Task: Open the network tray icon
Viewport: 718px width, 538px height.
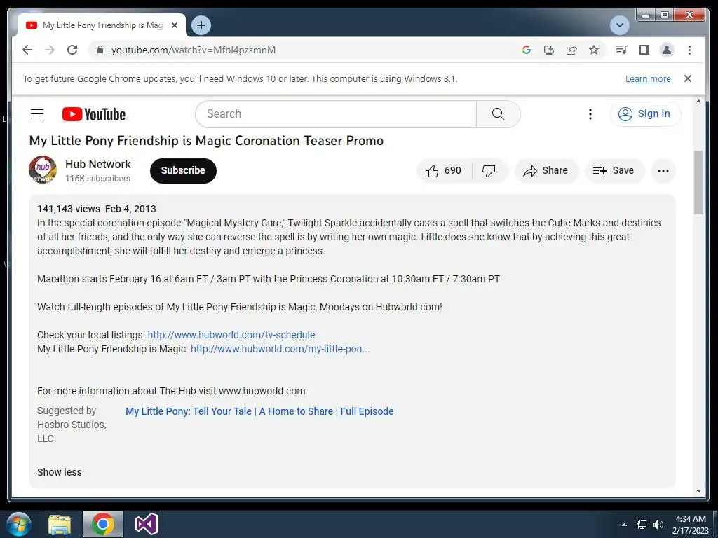Action: 642,525
